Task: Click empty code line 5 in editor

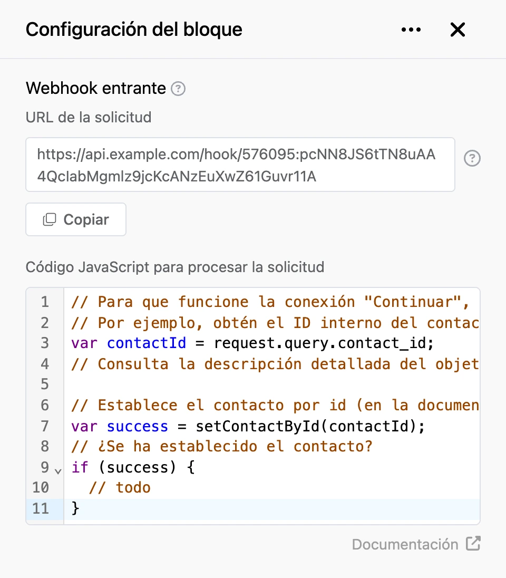Action: (x=271, y=384)
